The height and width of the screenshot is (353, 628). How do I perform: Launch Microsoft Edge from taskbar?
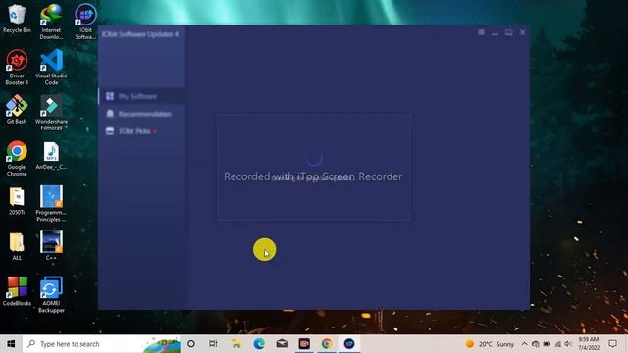(x=259, y=344)
